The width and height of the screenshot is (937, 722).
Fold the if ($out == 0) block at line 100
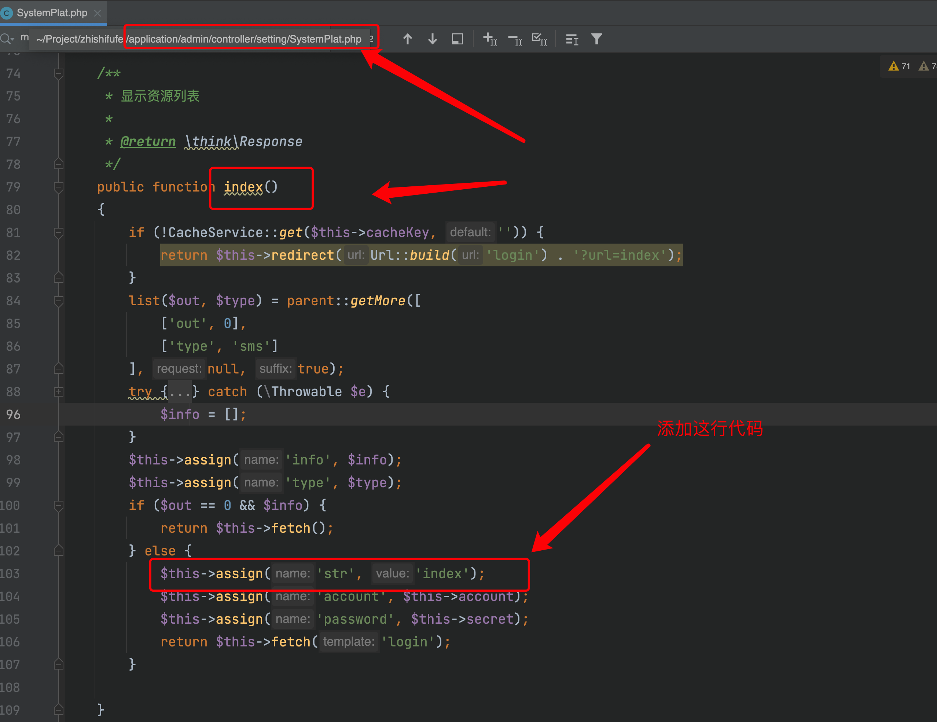59,505
